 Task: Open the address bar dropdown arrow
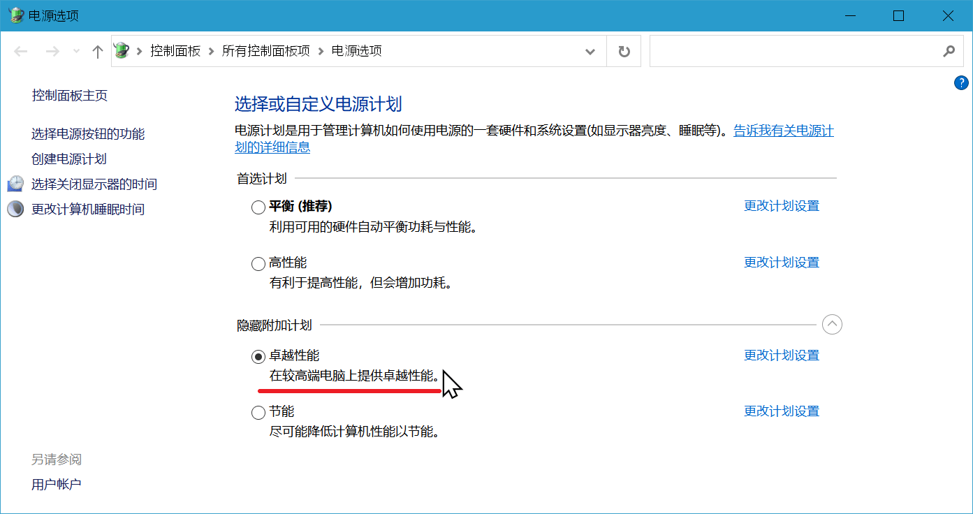(590, 50)
